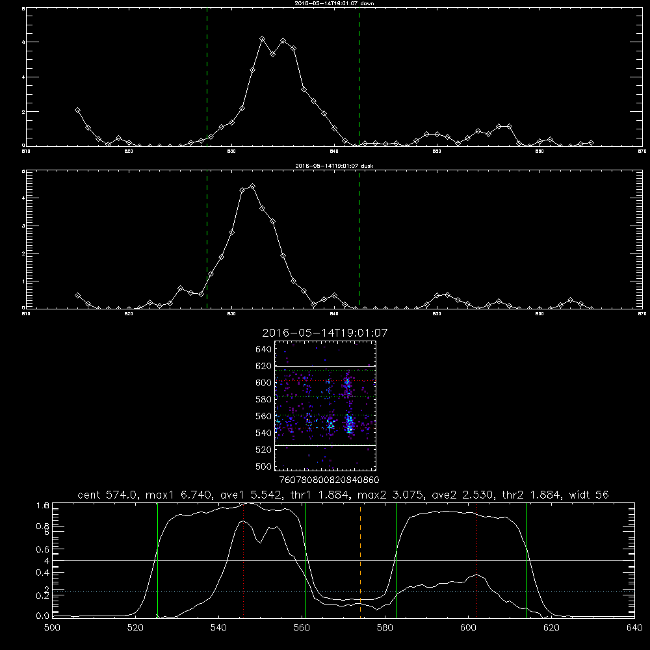Click the green solid line near 583 in bottom plot

(x=396, y=560)
